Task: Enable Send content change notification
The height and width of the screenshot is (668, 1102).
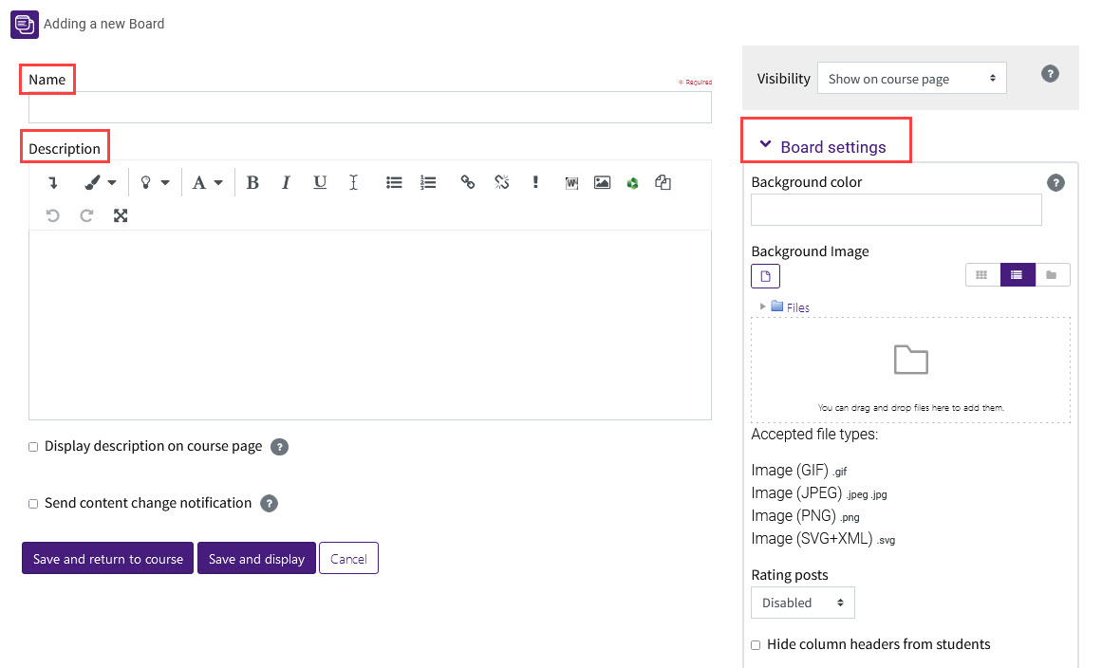Action: click(32, 503)
